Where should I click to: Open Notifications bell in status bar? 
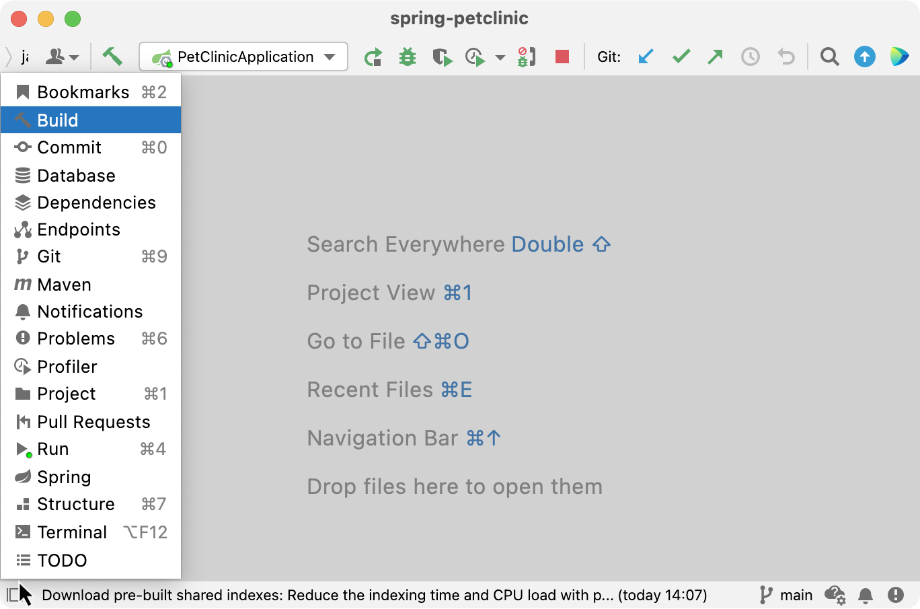click(866, 595)
